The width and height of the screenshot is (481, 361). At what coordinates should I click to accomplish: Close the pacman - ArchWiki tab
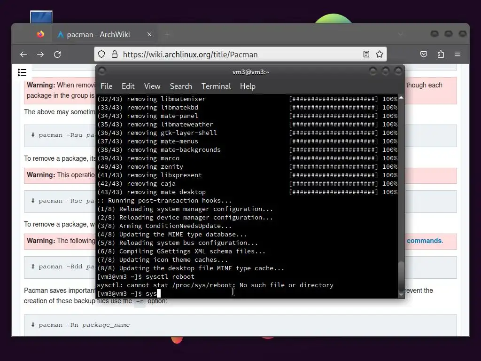click(x=149, y=34)
